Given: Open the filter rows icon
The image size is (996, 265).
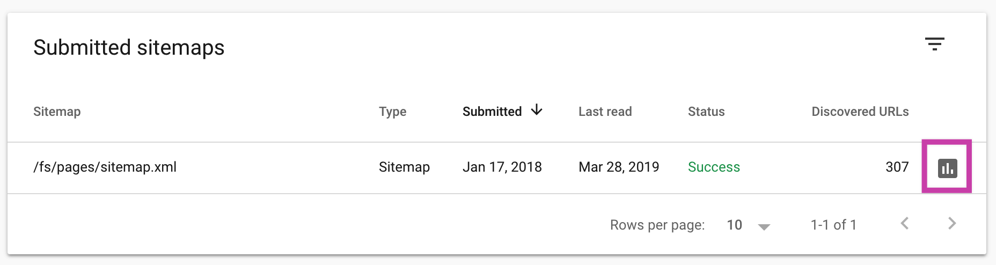Looking at the screenshot, I should coord(934,44).
